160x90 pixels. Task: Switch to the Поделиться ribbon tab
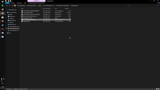(x=19, y=3)
